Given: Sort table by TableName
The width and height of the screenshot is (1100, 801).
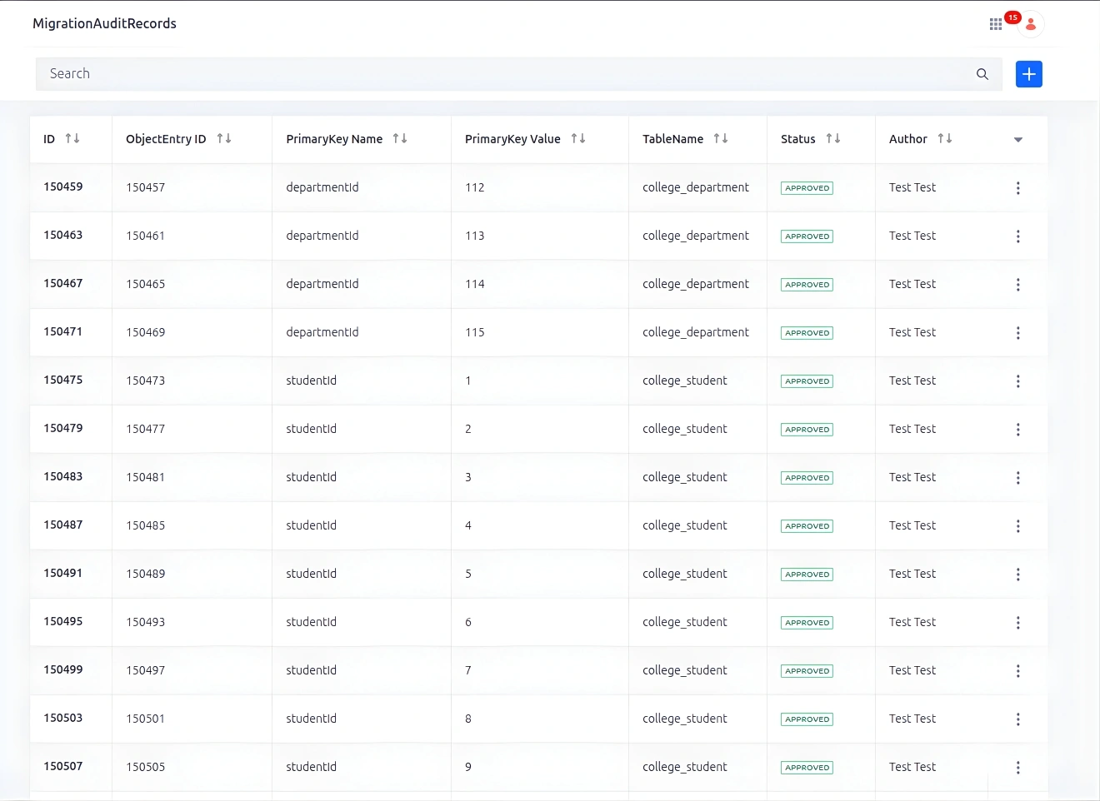Looking at the screenshot, I should (721, 139).
